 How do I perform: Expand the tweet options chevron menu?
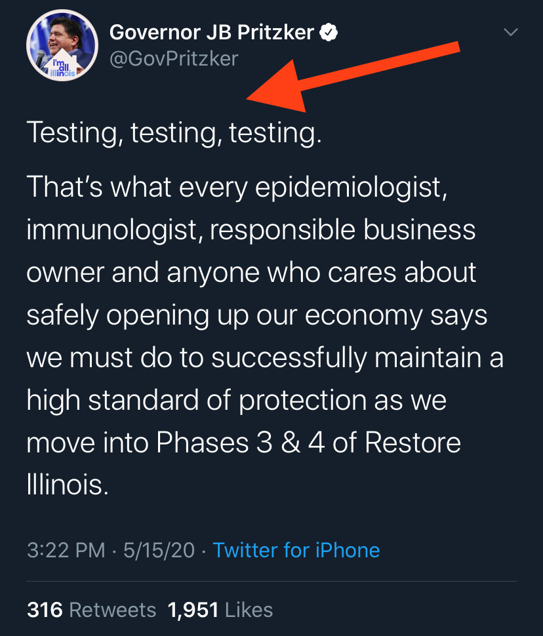510,31
